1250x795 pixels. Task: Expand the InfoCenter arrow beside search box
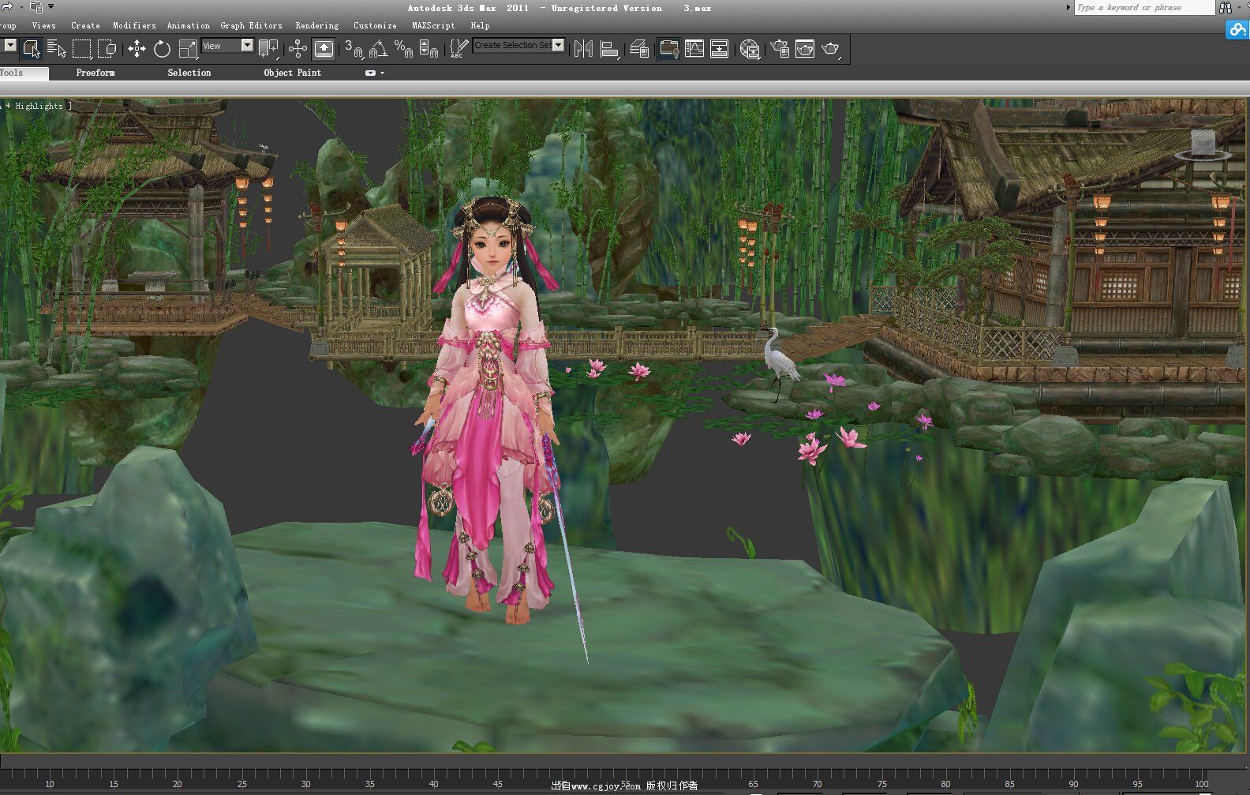[x=1068, y=7]
